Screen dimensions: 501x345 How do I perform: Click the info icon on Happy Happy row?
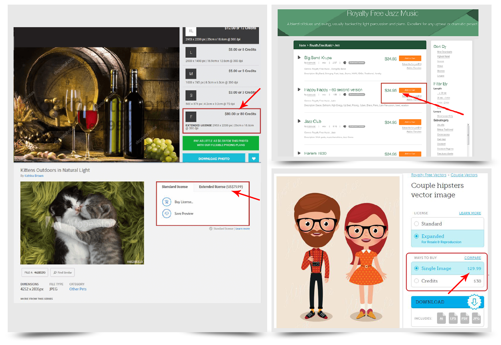[x=345, y=95]
